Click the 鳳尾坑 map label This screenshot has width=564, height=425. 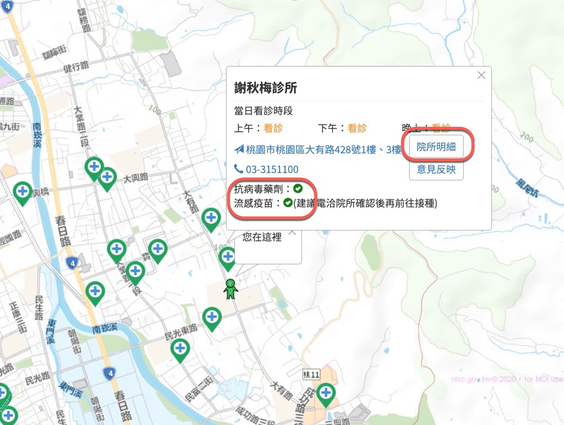(x=527, y=188)
